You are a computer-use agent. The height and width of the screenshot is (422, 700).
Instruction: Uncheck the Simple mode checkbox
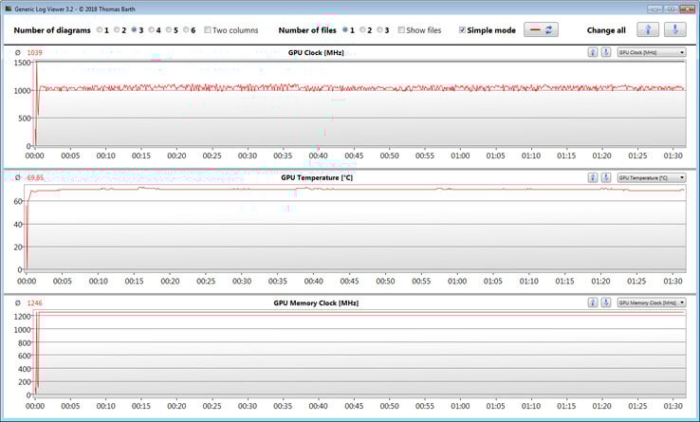point(463,30)
